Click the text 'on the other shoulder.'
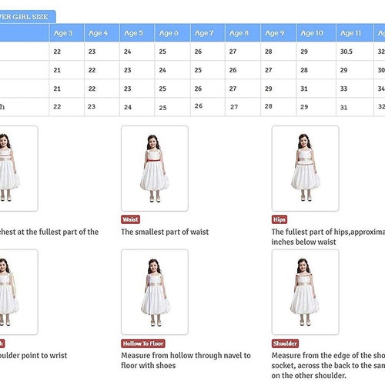The width and height of the screenshot is (385, 385). tap(309, 375)
